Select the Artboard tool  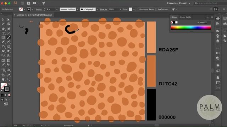coord(3,75)
